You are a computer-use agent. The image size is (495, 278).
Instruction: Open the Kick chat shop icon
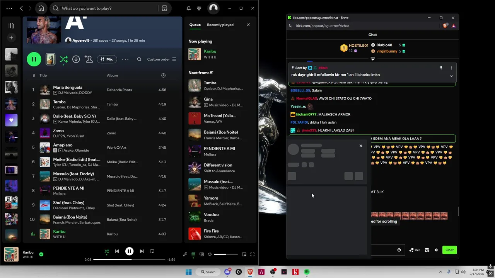coord(427,250)
